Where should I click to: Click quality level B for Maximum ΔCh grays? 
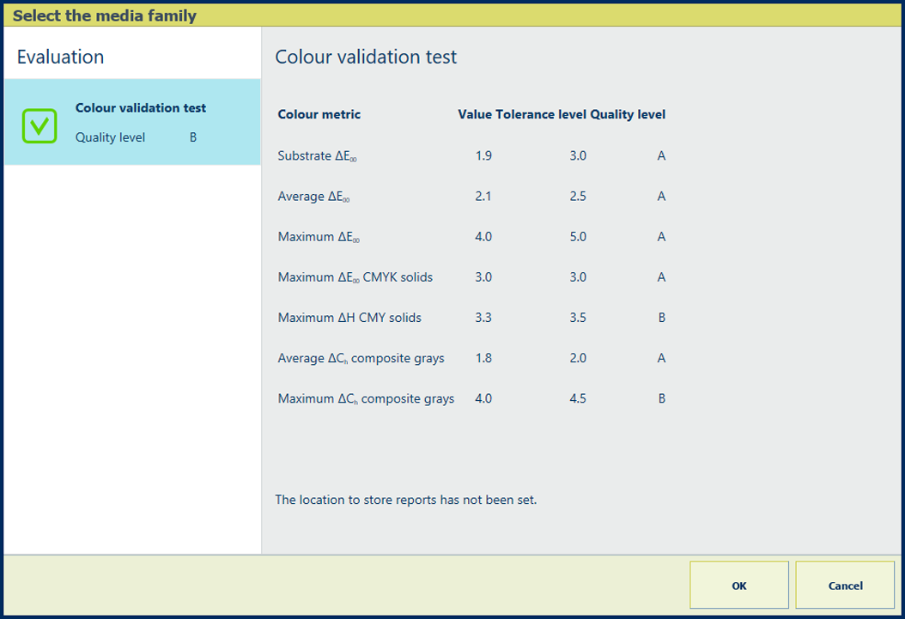tap(661, 398)
